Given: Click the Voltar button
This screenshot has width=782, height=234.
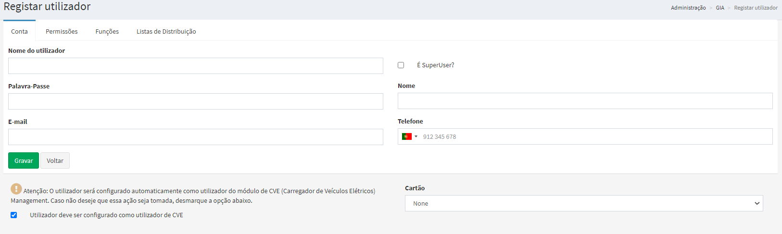Looking at the screenshot, I should click(x=55, y=160).
